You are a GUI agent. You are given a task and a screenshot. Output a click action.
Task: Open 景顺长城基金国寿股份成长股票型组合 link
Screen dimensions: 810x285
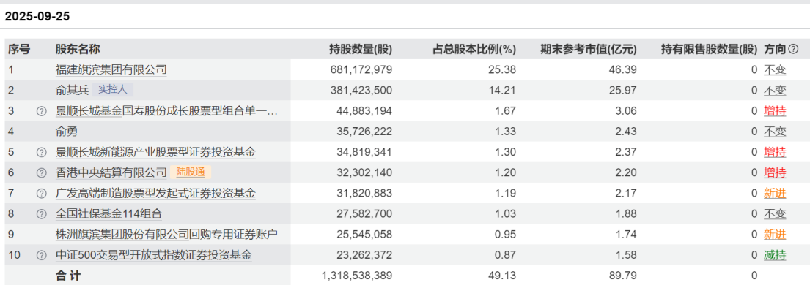(166, 111)
